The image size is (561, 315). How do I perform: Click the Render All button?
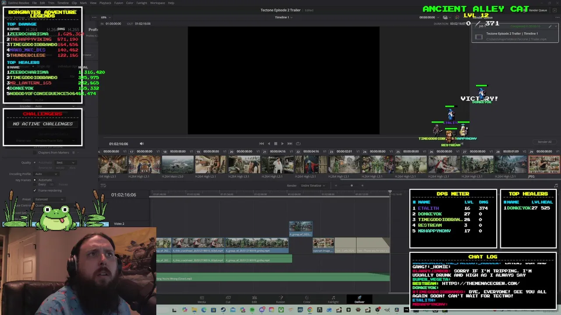coord(544,142)
